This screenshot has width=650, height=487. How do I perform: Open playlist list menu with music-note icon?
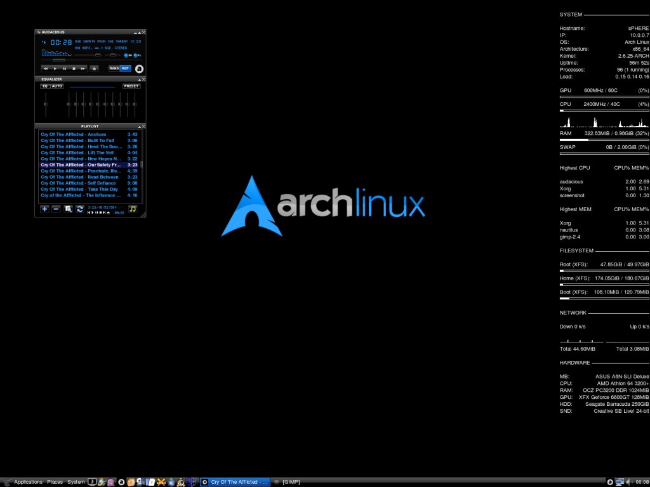(x=133, y=209)
